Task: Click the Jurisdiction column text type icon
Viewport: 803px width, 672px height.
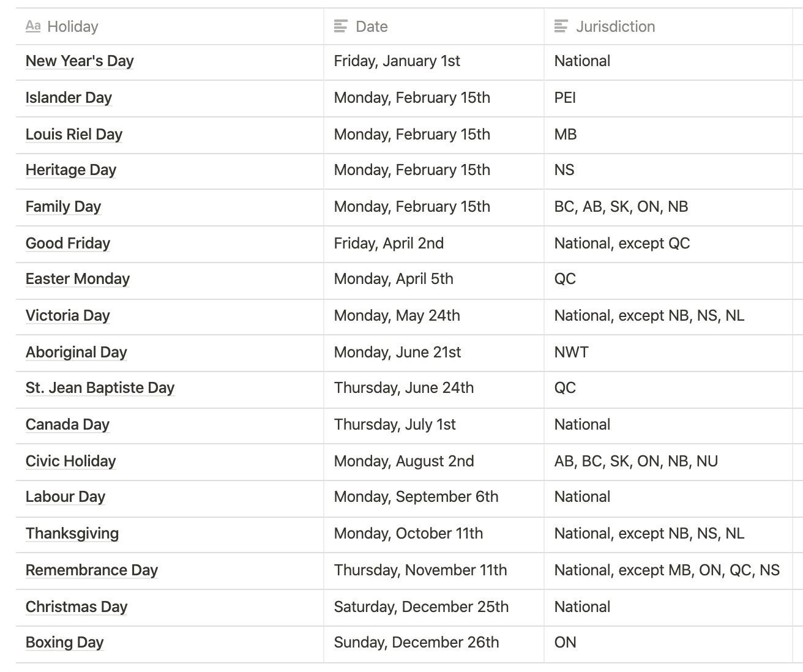Action: click(561, 26)
